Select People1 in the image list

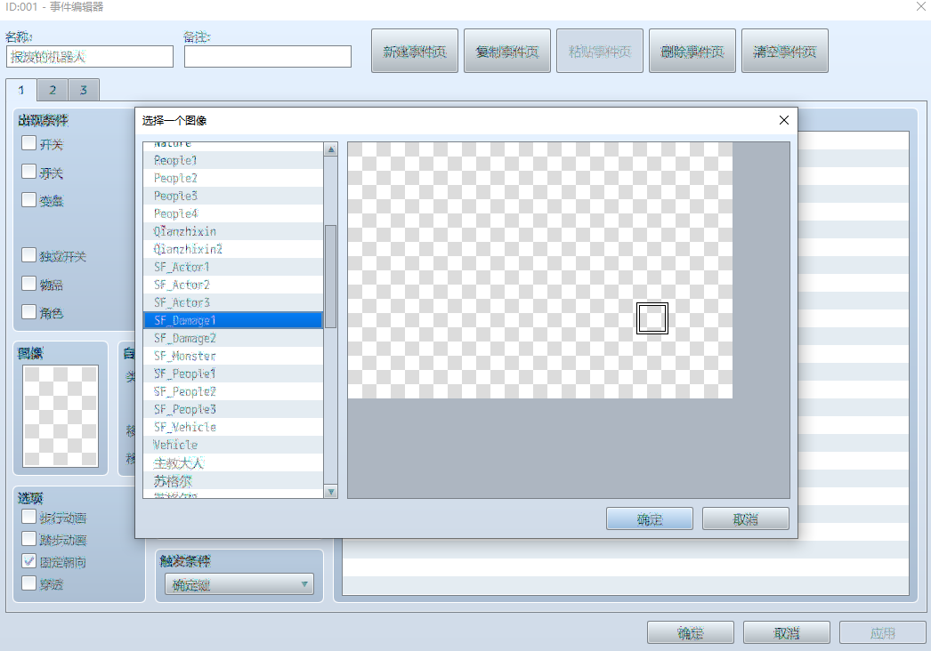(233, 160)
